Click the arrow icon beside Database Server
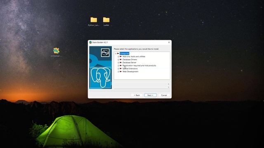Viewport: 264px width, 148px height. (121, 62)
